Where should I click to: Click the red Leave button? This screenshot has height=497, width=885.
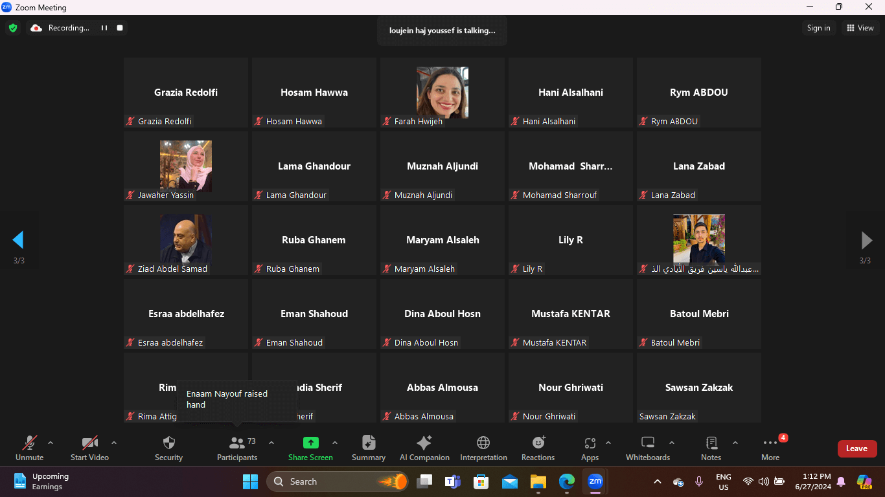point(856,448)
